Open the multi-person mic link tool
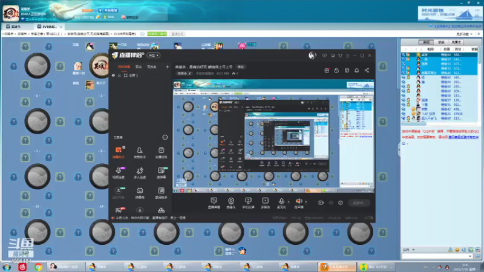The height and width of the screenshot is (272, 484). 140,173
